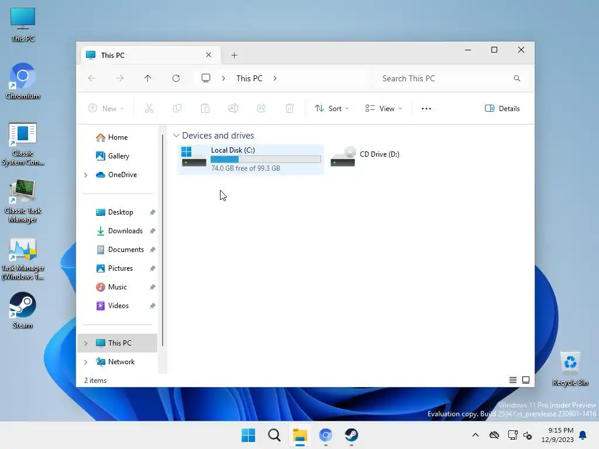Viewport: 599px width, 449px height.
Task: Click the Start button on taskbar
Action: 248,435
